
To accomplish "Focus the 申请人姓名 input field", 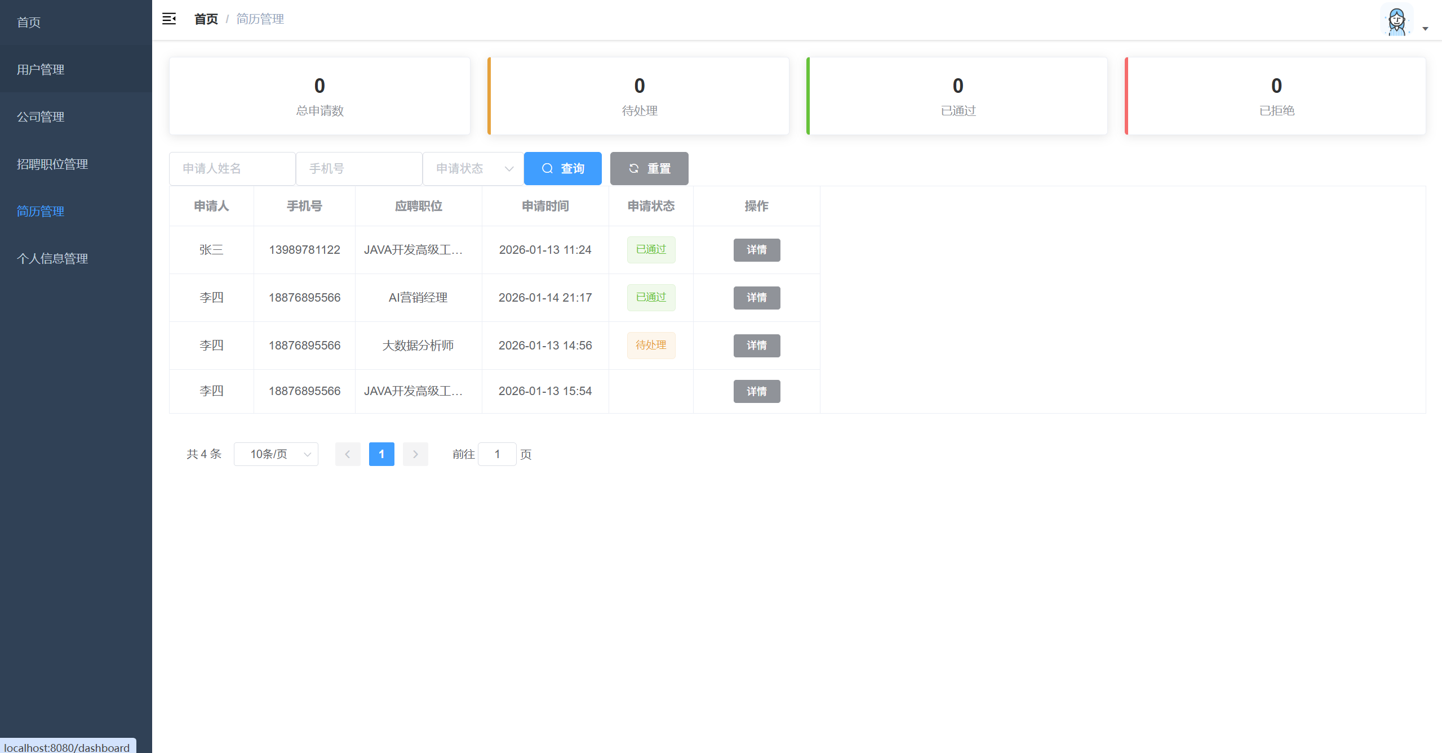I will point(232,168).
